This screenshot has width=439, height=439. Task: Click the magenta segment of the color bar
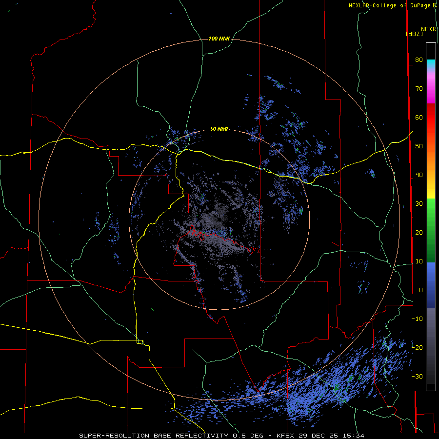[x=431, y=90]
